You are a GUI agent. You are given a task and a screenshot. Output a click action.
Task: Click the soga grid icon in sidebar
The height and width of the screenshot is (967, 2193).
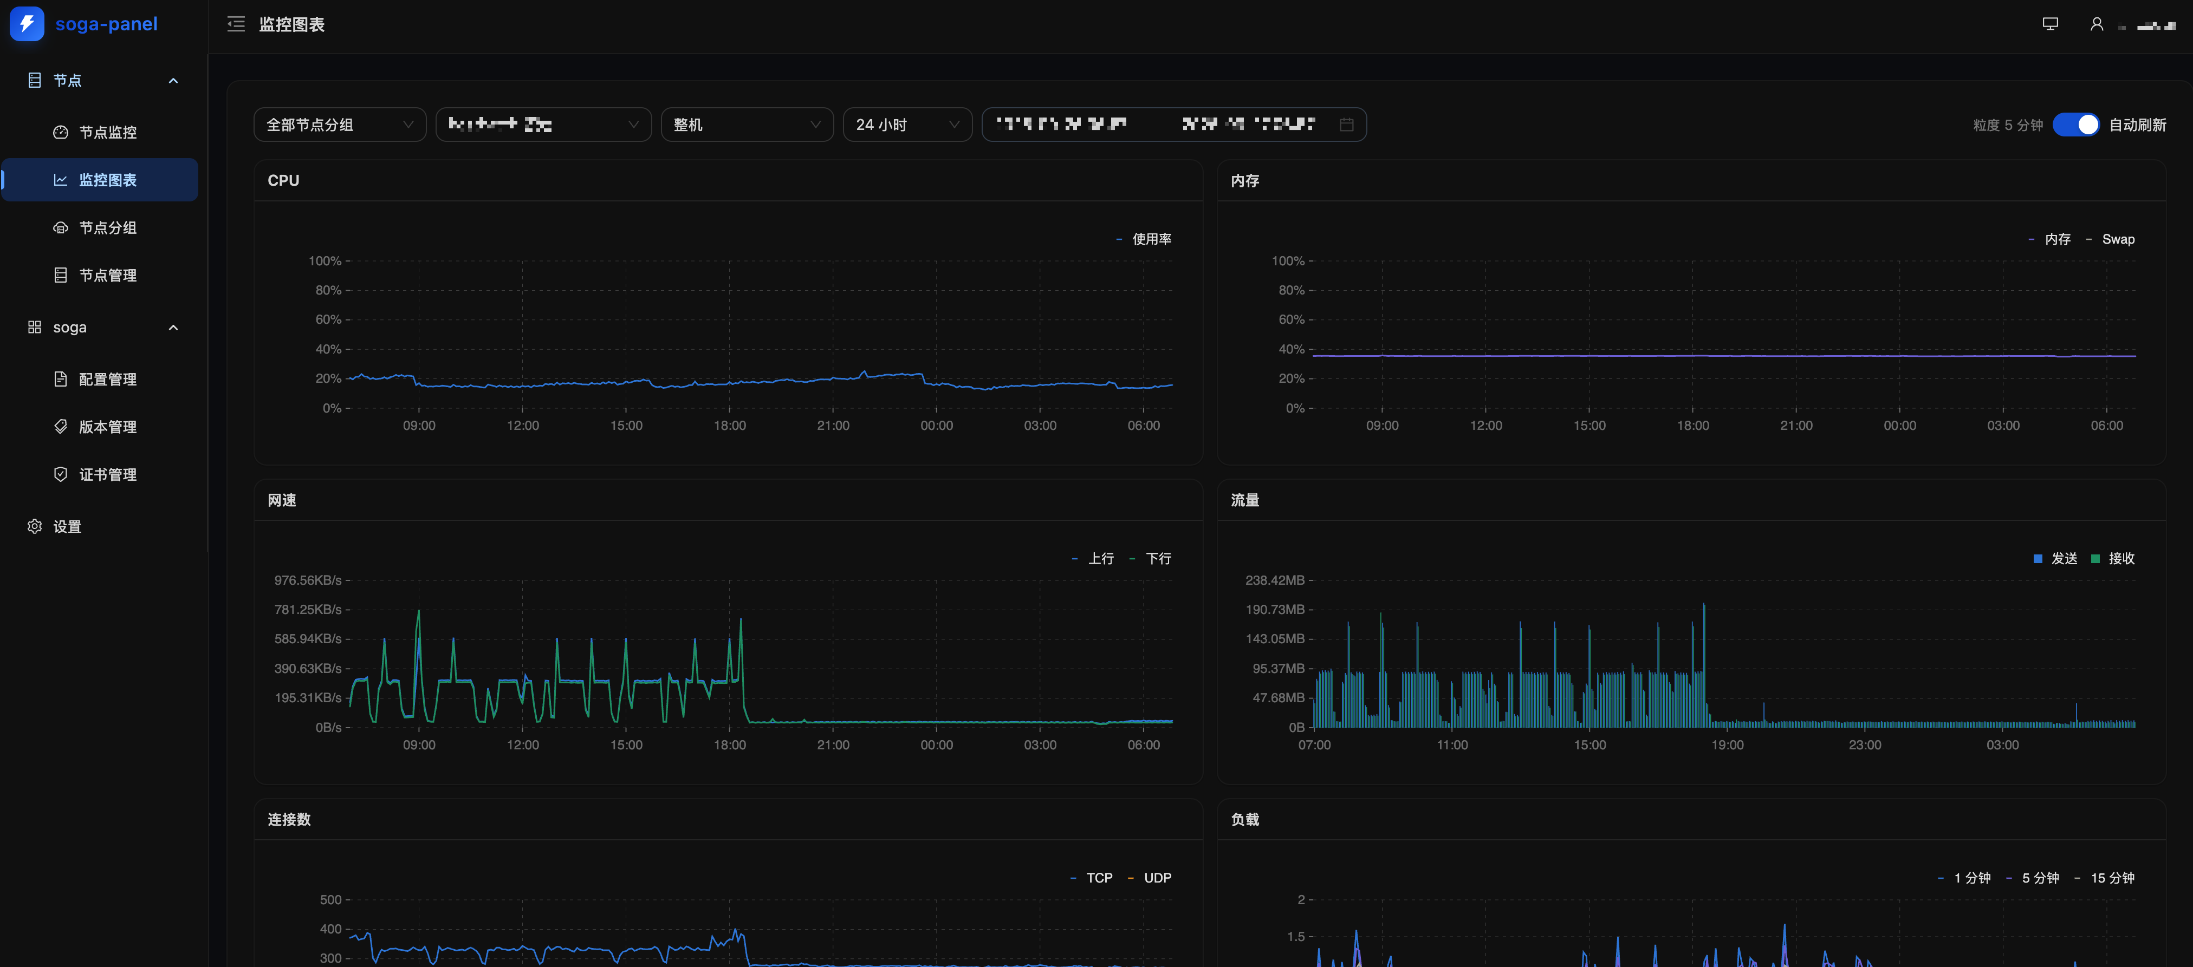coord(34,328)
